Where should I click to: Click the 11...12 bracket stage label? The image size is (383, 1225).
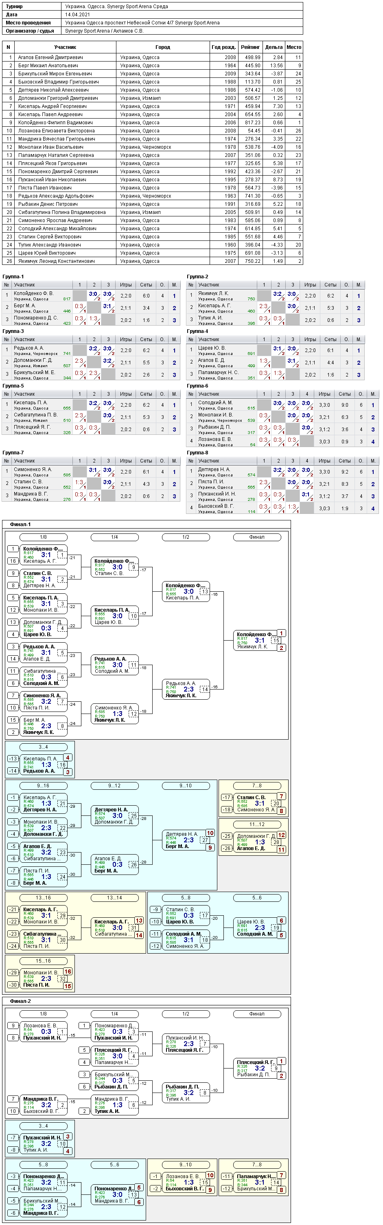tap(257, 824)
